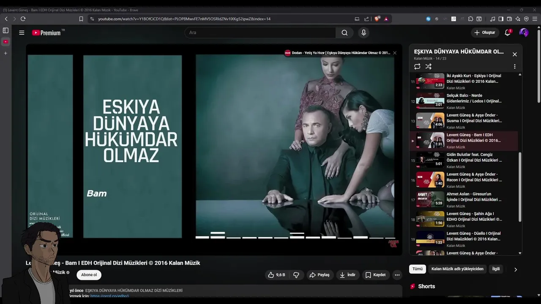Reload the page
541x304 pixels.
tap(23, 19)
